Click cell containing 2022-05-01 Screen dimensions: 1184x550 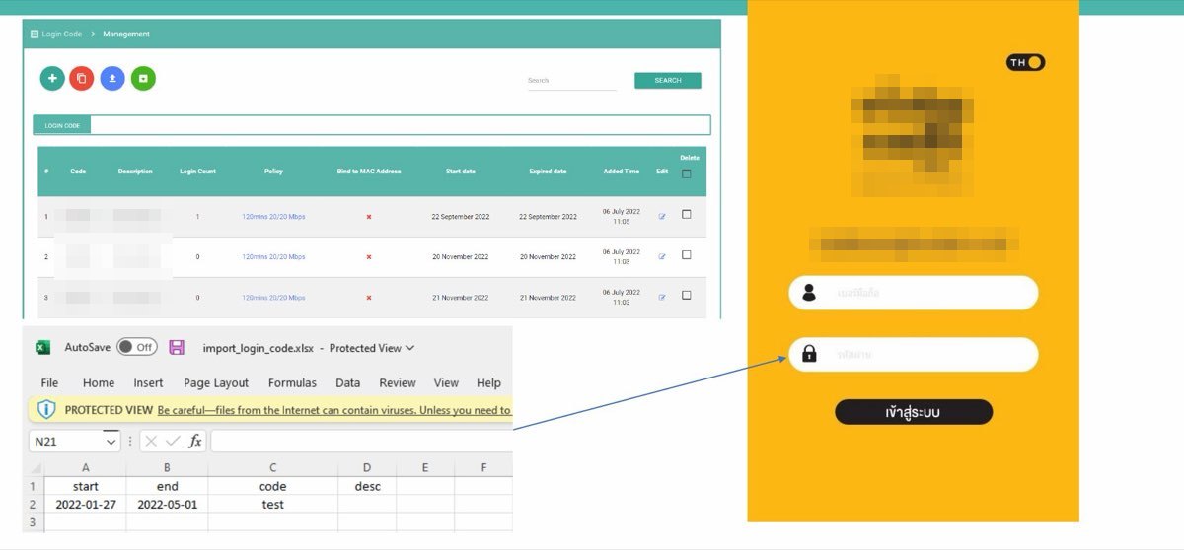coord(168,504)
